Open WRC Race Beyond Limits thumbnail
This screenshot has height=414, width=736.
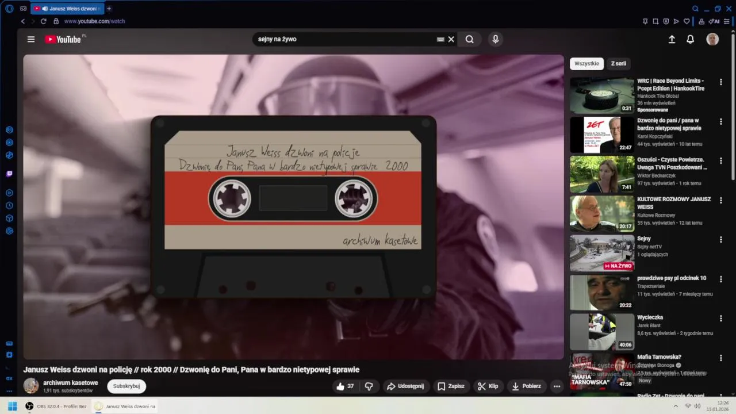[602, 95]
